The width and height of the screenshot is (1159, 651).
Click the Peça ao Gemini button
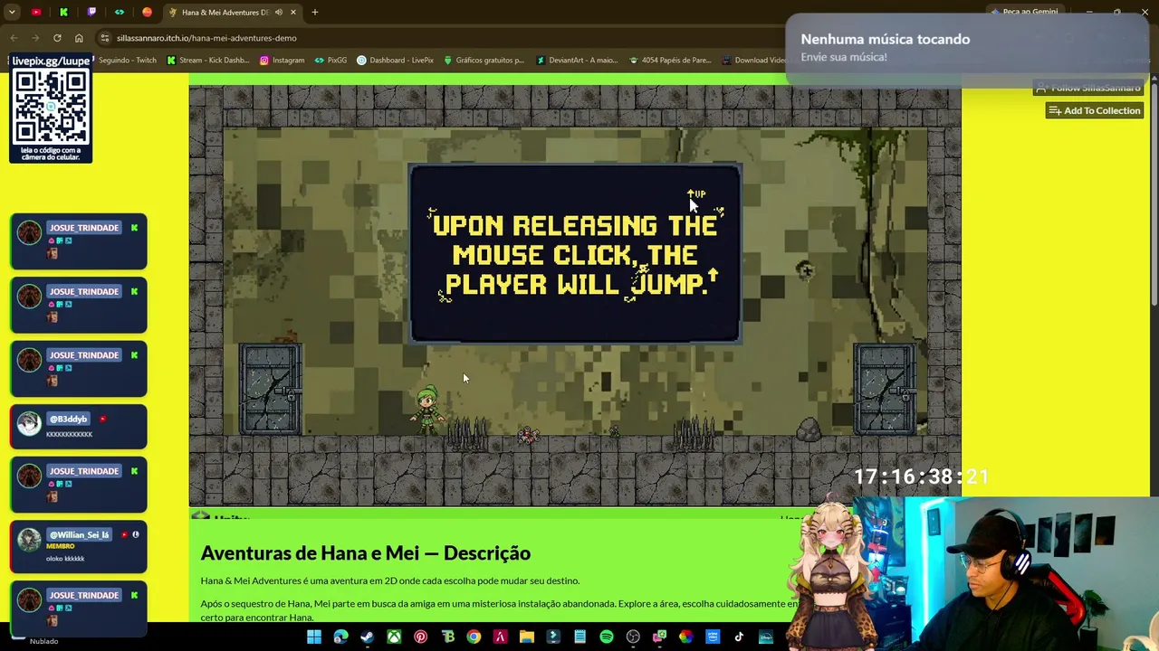point(1024,13)
